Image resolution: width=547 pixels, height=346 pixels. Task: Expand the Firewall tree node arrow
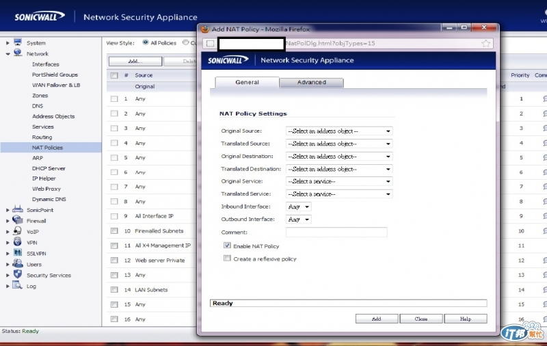(x=8, y=221)
